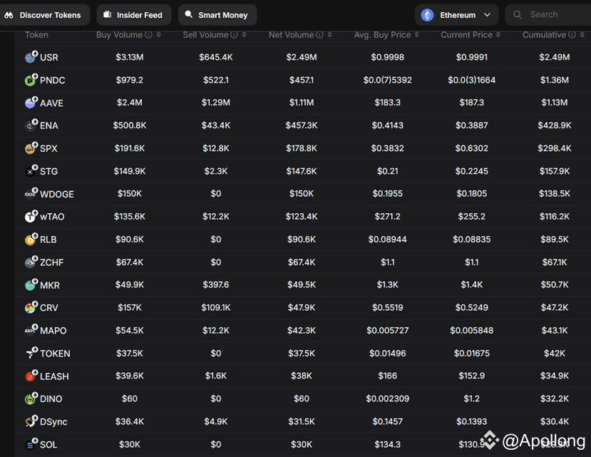This screenshot has width=591, height=457.
Task: Sort by Sell Volume arrows
Action: [x=245, y=35]
